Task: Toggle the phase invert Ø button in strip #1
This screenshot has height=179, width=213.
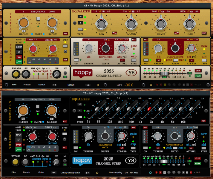Action: pos(19,52)
